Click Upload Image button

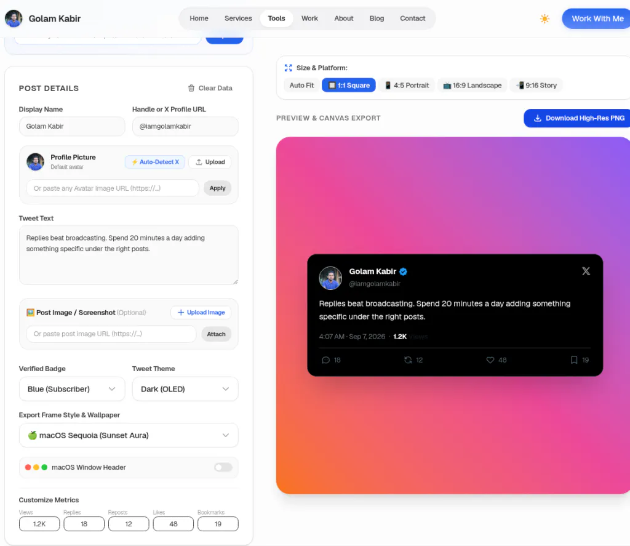[201, 313]
